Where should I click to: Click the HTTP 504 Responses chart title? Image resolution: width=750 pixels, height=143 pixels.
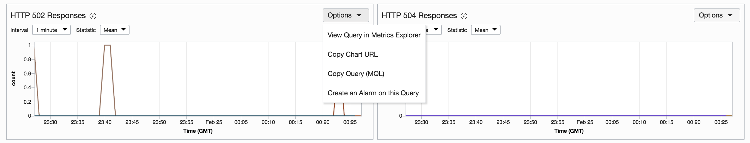click(419, 16)
